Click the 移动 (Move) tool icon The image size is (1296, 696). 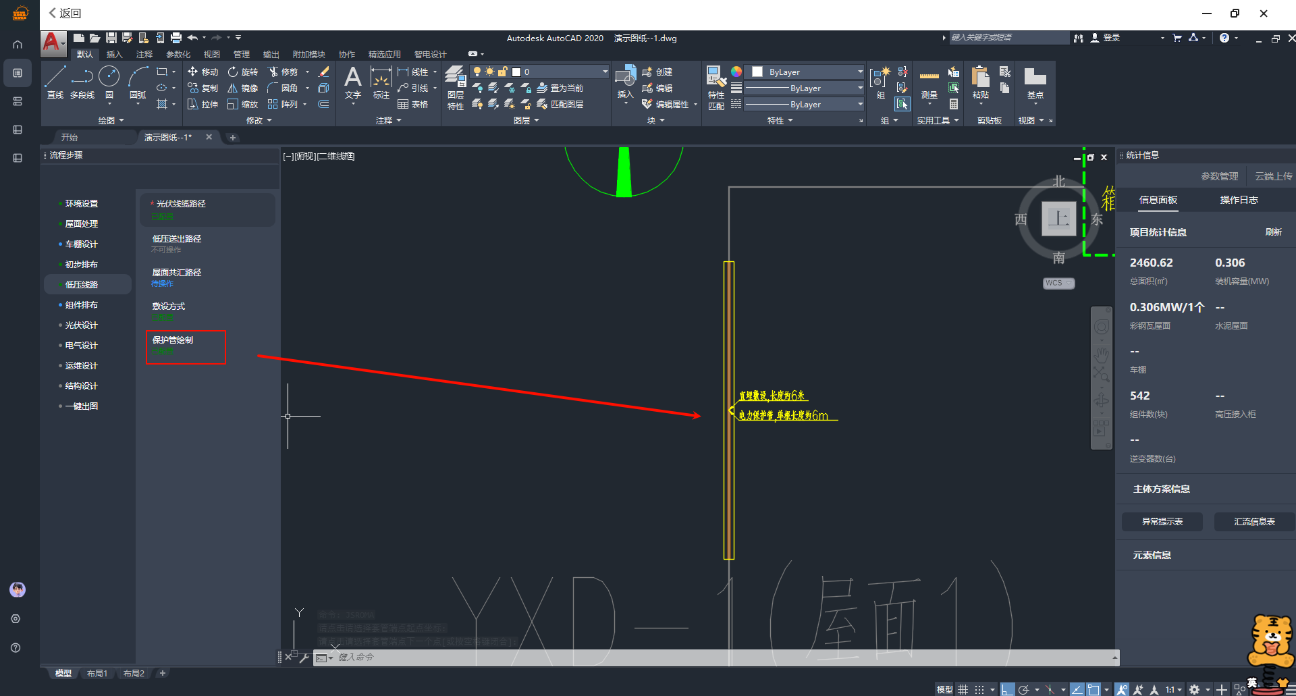click(193, 72)
